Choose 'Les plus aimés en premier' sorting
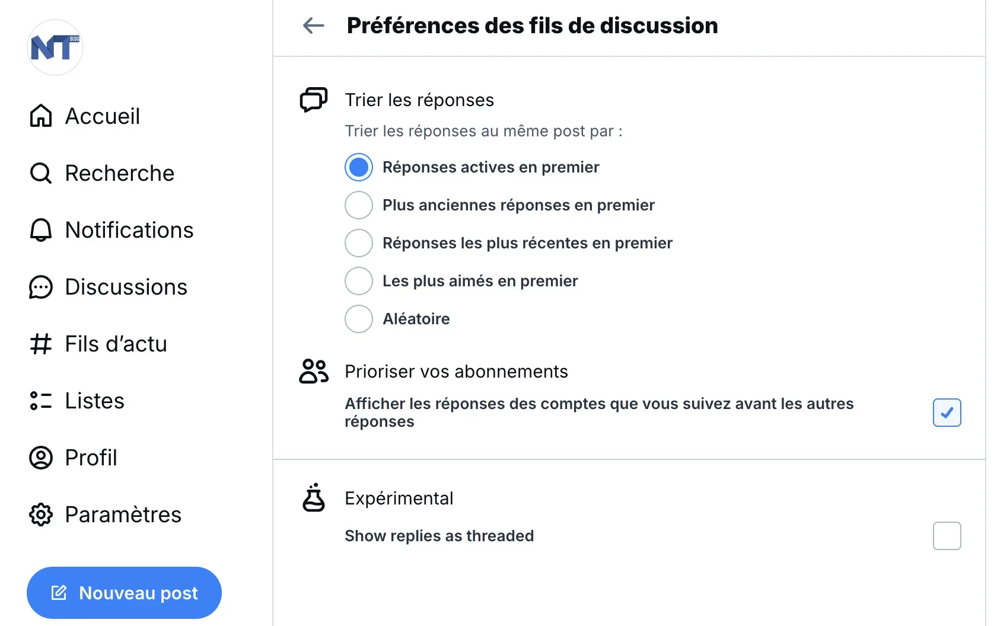The image size is (994, 626). click(x=359, y=281)
